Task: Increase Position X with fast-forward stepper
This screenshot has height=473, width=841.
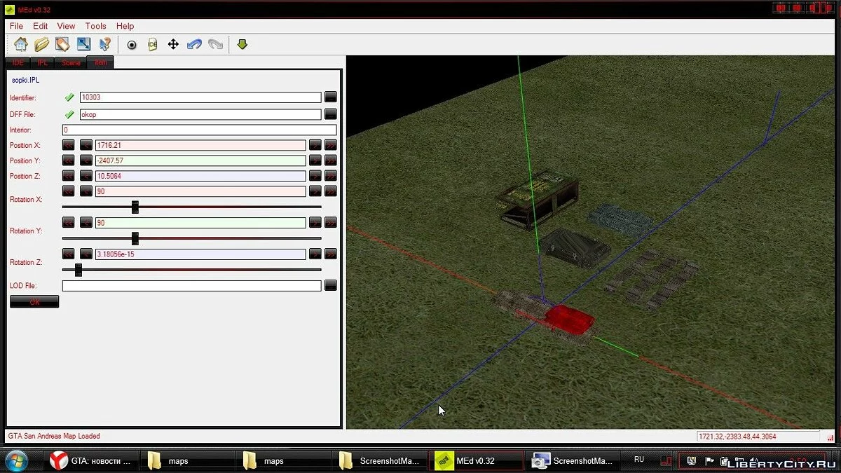Action: pos(331,145)
